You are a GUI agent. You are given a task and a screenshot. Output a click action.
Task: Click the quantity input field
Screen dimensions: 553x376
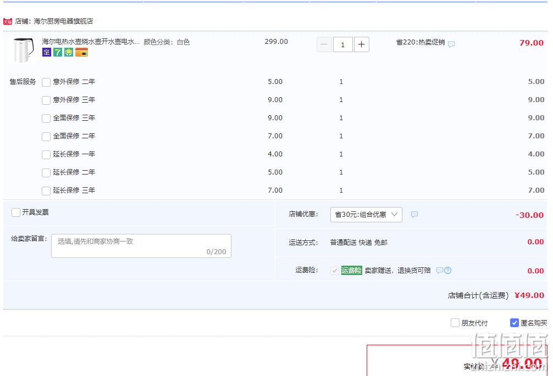pyautogui.click(x=342, y=44)
